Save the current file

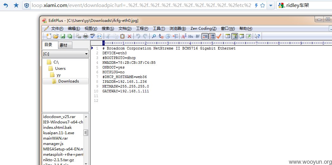(x=63, y=36)
